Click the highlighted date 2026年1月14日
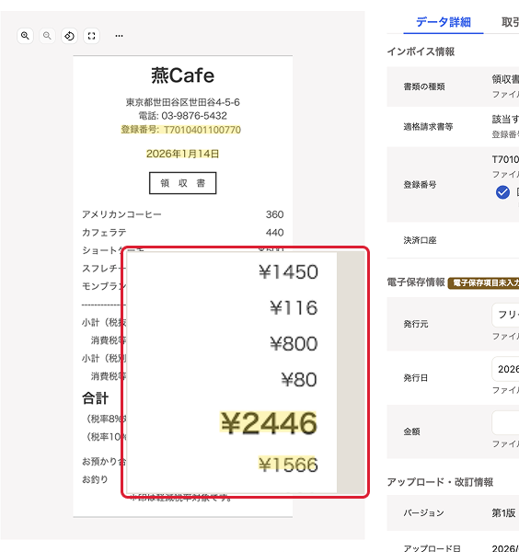The image size is (519, 552). click(x=183, y=154)
